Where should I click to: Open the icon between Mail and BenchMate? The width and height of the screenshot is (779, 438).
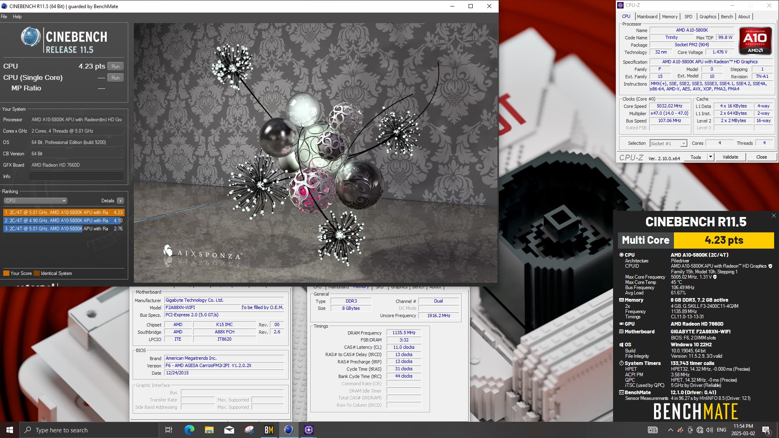(249, 430)
